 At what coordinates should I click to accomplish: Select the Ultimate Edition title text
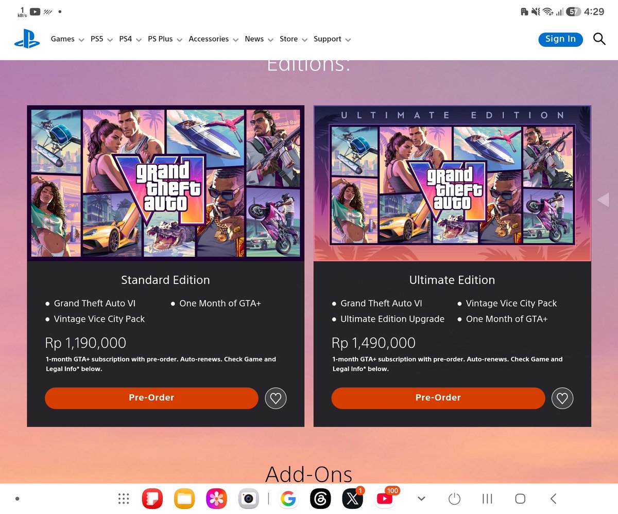[452, 280]
